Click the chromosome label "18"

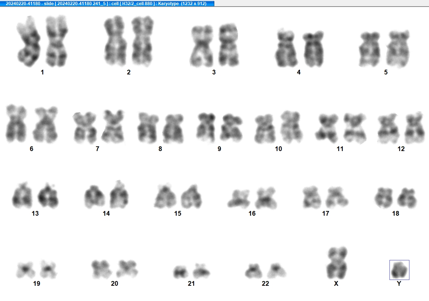click(396, 213)
